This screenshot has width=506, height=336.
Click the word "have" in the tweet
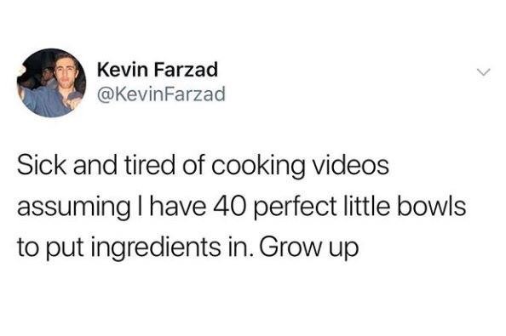coord(177,207)
